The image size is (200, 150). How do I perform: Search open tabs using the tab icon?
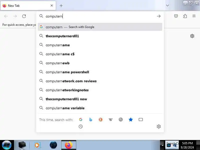coord(141,119)
